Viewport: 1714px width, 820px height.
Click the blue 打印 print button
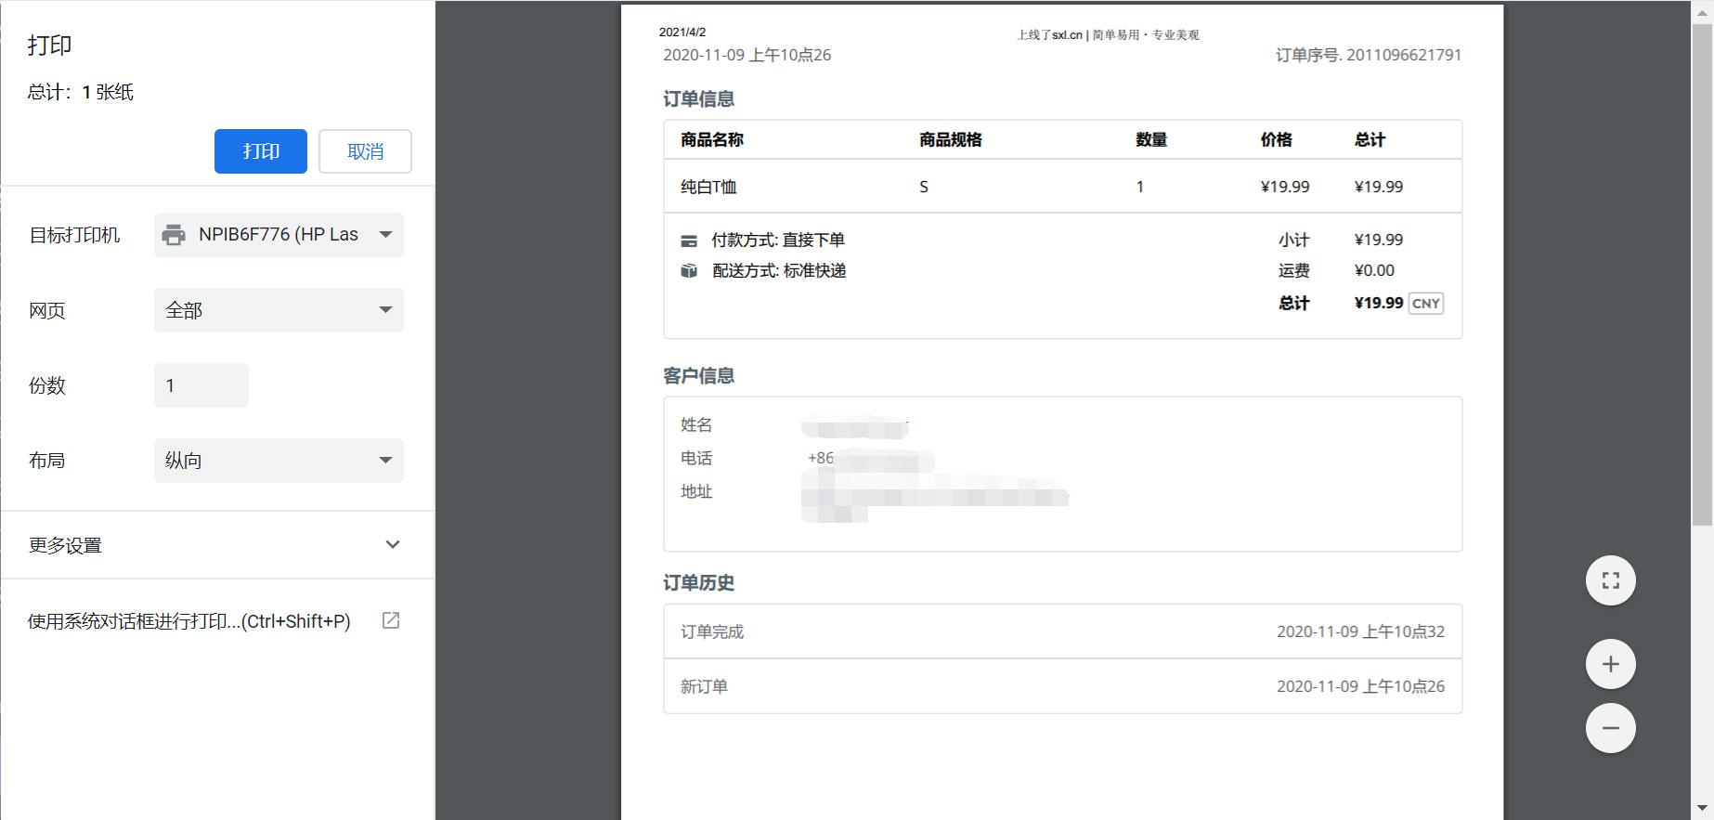[260, 151]
